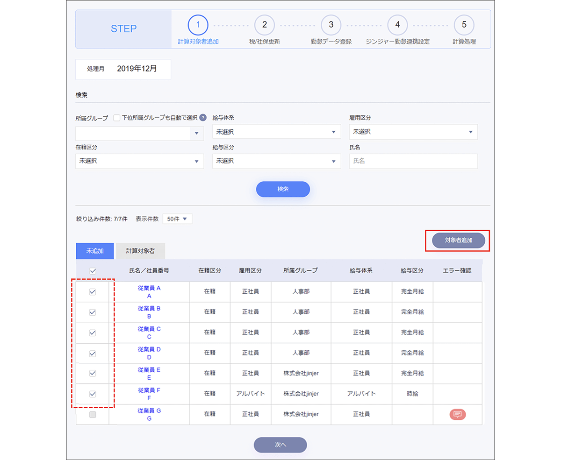Click step 3 勤怠データ登録 circle
561x460 pixels.
point(331,25)
